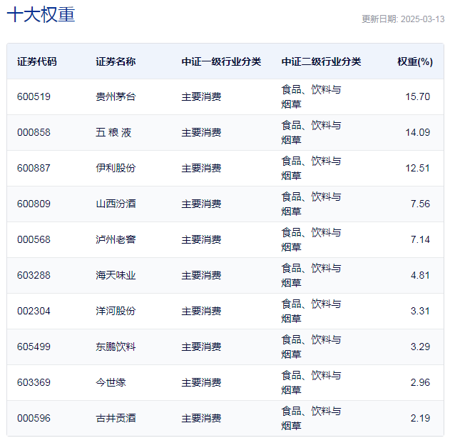The width and height of the screenshot is (450, 443).
Task: Click weight value 15.70
Action: [418, 96]
